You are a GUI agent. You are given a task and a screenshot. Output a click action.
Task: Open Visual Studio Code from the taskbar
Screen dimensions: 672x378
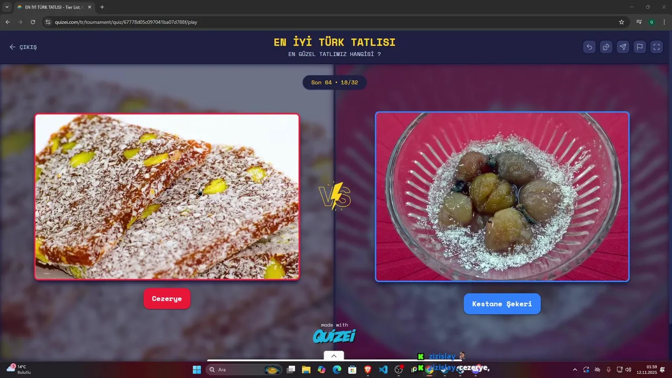coord(383,370)
